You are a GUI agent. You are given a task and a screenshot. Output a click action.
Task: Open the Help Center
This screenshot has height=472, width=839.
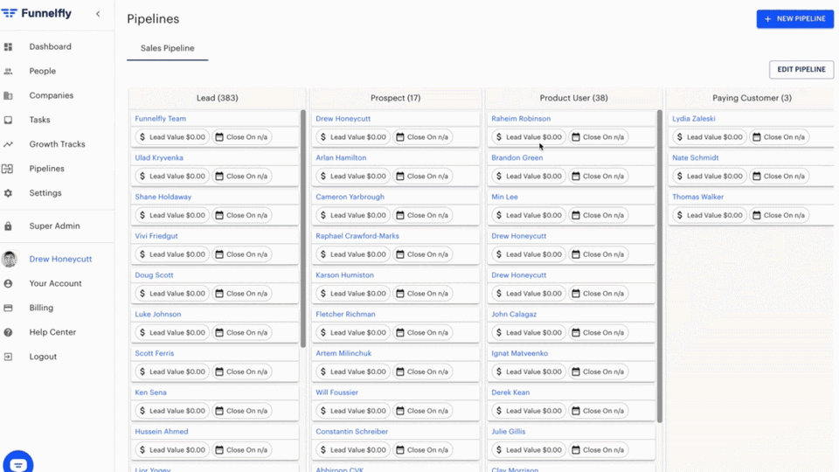click(52, 332)
